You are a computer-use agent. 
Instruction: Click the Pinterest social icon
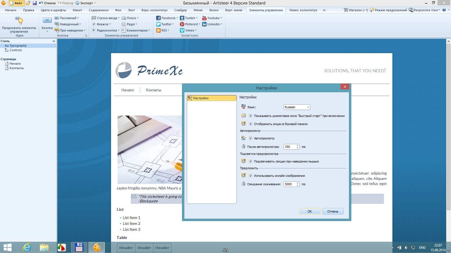[x=182, y=24]
